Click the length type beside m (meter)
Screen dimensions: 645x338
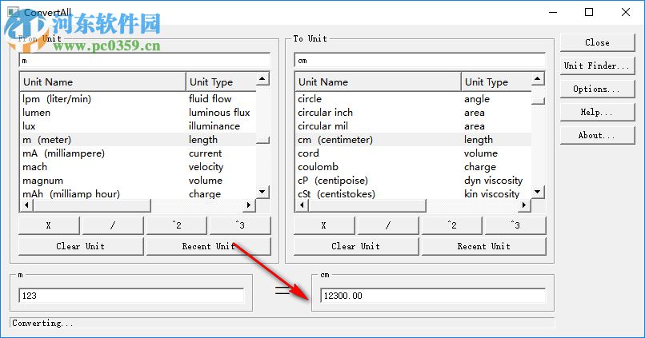point(203,140)
